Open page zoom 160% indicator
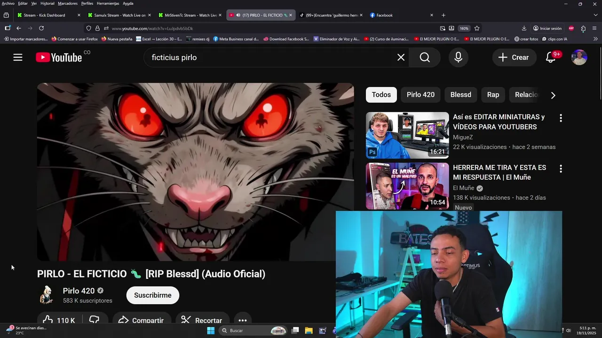The image size is (602, 338). point(464,28)
